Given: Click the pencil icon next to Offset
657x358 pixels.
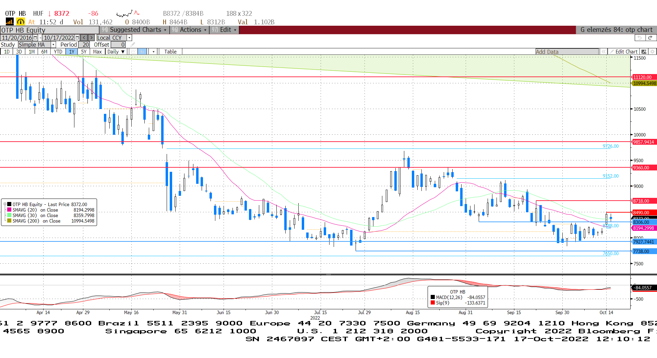Looking at the screenshot, I should coord(133,45).
